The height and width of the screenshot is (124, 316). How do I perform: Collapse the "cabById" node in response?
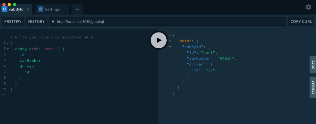170,47
